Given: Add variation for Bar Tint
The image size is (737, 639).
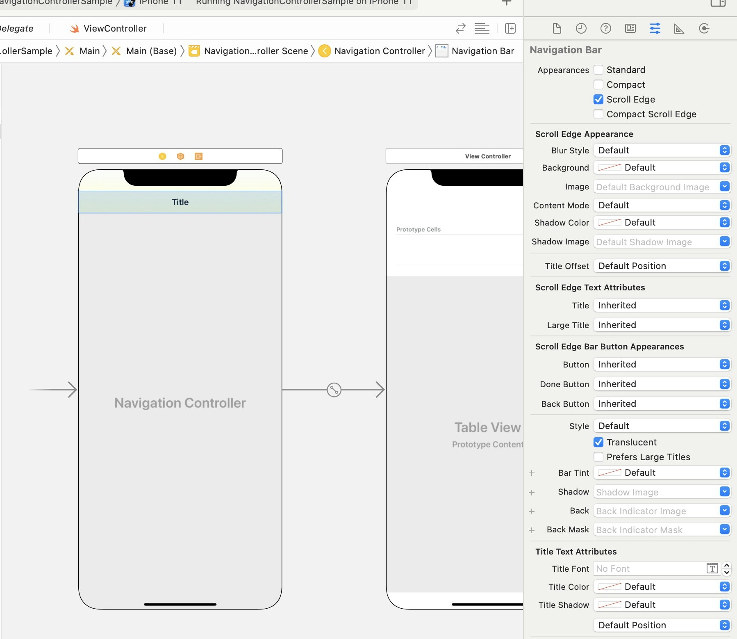Looking at the screenshot, I should (532, 473).
